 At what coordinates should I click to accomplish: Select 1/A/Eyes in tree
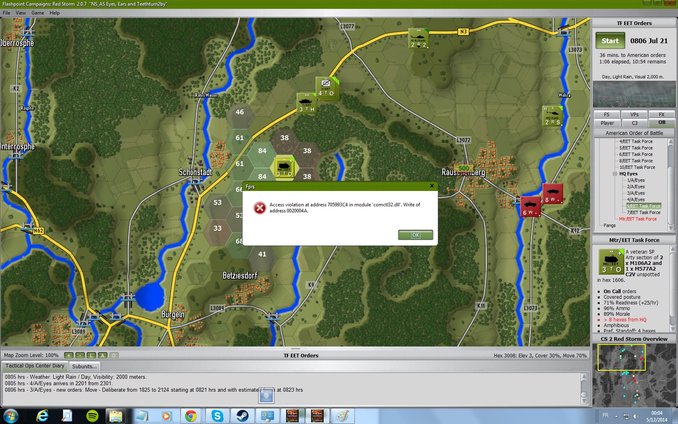(636, 180)
